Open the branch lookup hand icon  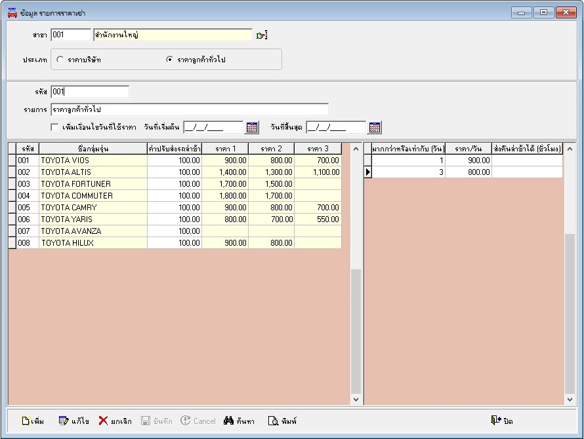262,35
